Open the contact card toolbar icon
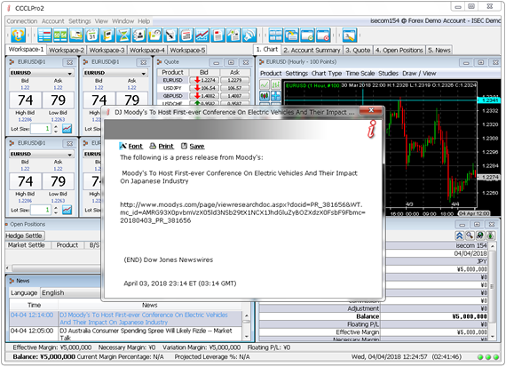The image size is (506, 367). 139,36
